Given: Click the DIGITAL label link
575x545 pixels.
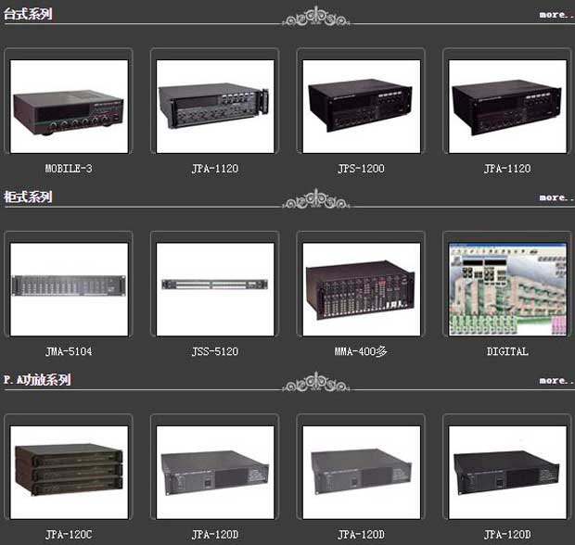Looking at the screenshot, I should 507,351.
